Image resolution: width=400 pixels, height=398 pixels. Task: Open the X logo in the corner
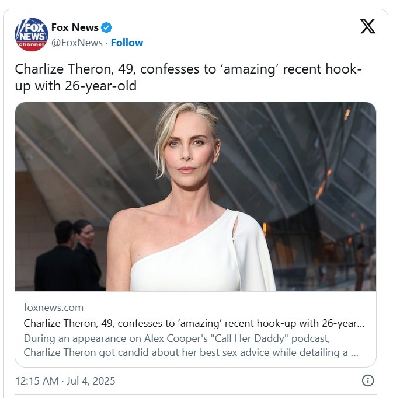tap(368, 26)
